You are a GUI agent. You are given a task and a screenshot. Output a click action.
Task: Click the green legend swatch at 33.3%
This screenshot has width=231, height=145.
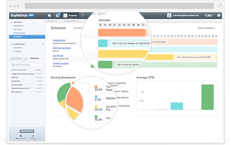[96, 117]
